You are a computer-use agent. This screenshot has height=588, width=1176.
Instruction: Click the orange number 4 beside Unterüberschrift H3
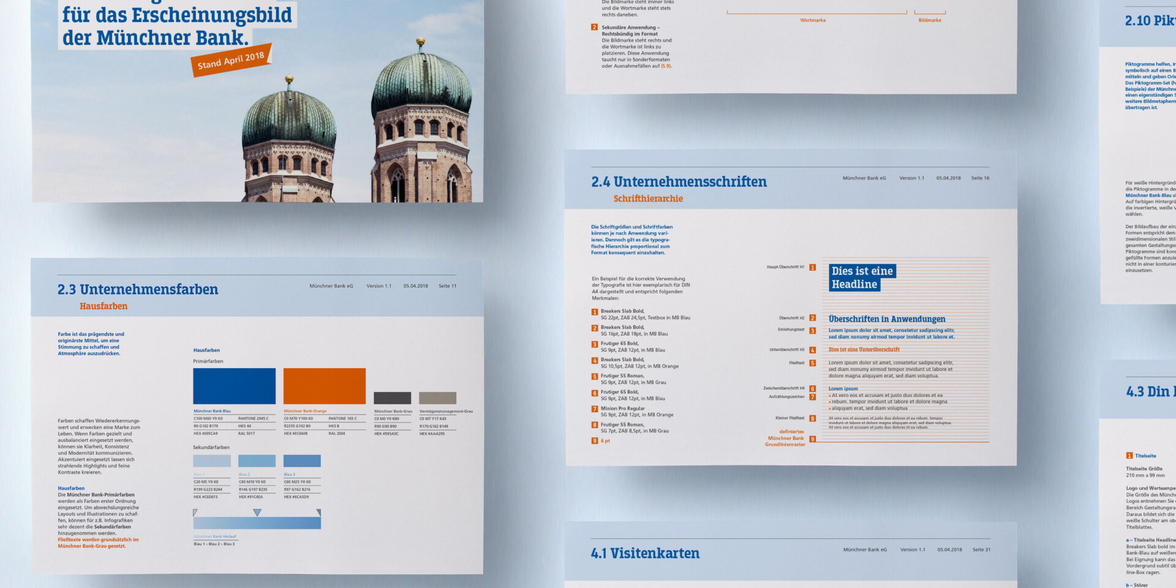click(x=813, y=350)
